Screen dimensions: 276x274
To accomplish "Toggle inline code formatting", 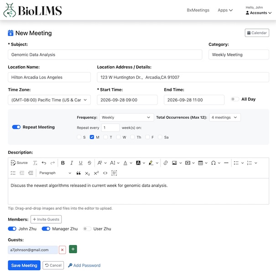I will (105, 173).
